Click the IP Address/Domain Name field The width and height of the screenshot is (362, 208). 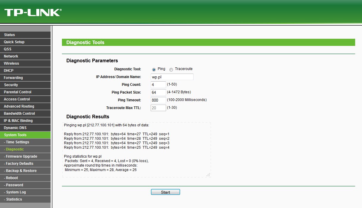172,77
